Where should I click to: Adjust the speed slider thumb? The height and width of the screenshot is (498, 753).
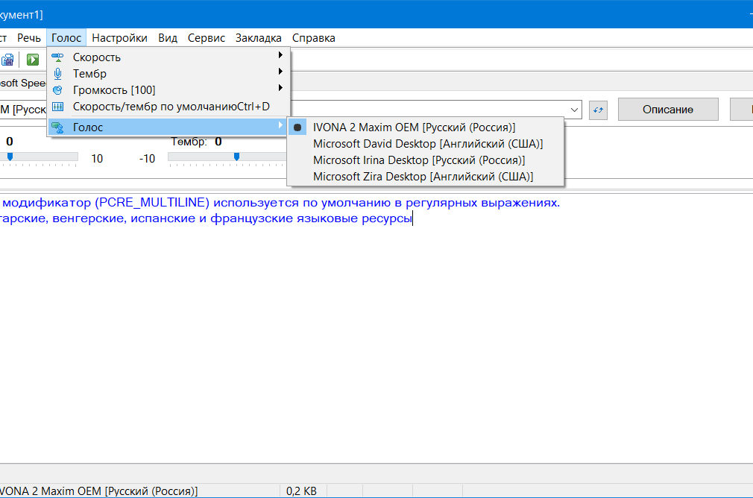10,157
